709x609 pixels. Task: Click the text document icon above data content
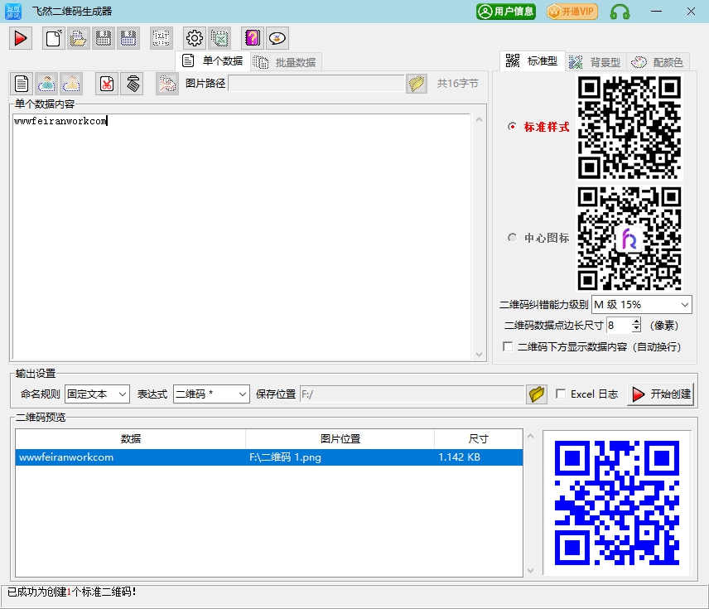pos(22,84)
